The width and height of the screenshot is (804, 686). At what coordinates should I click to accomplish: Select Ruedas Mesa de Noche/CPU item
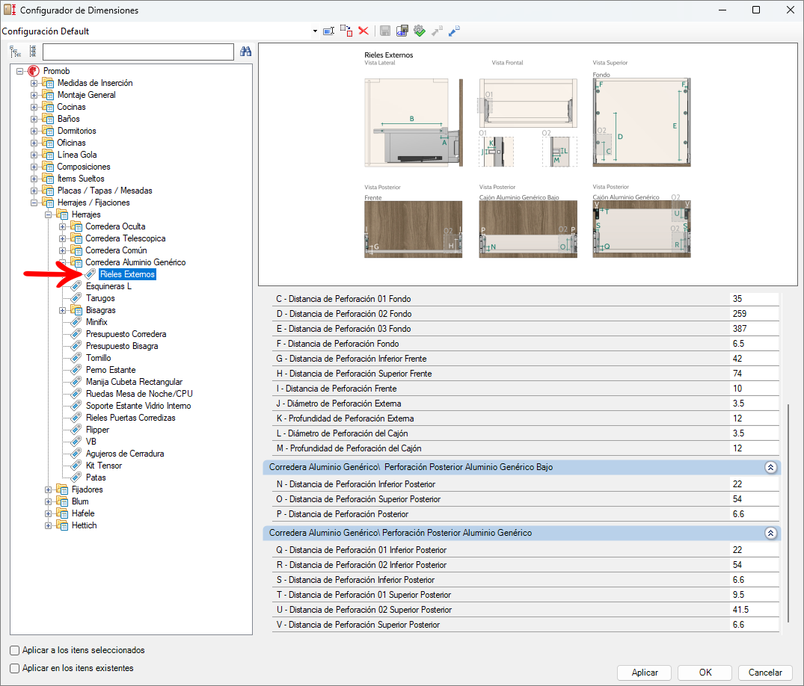139,394
